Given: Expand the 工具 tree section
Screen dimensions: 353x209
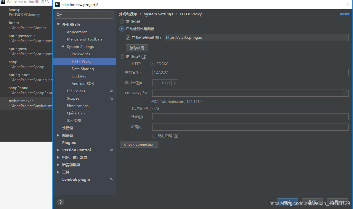Looking at the screenshot, I should [x=58, y=172].
